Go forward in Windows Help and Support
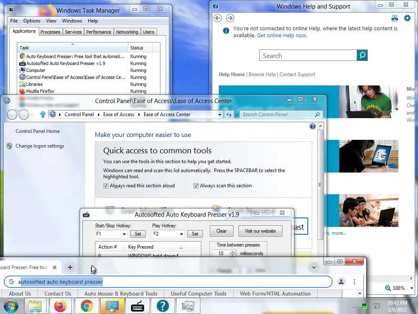The width and height of the screenshot is (418, 314). (230, 18)
